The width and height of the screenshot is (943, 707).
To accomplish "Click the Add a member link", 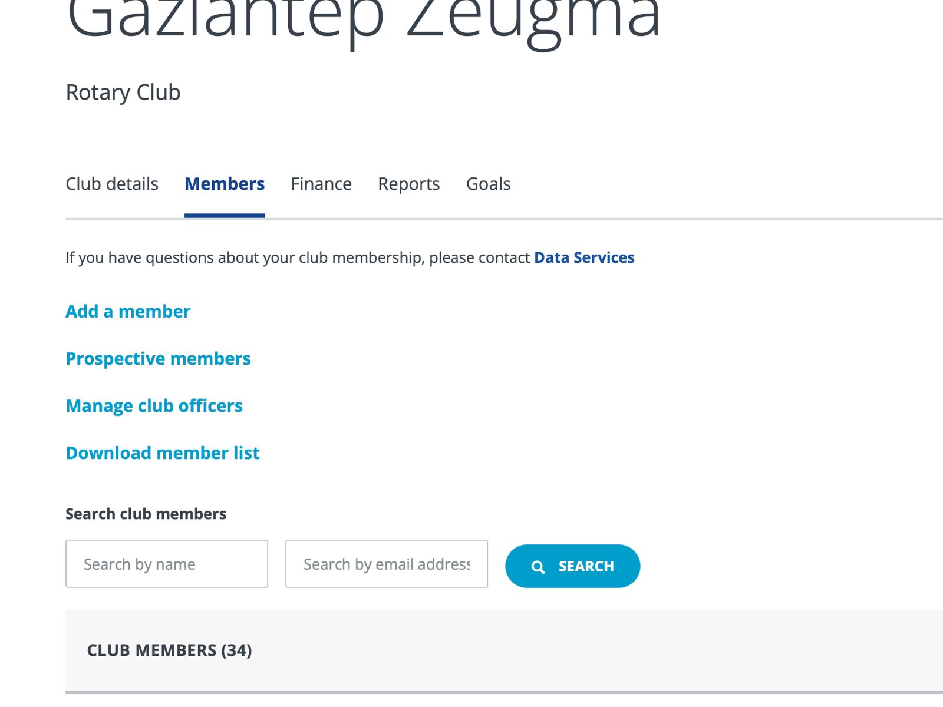I will [x=128, y=311].
